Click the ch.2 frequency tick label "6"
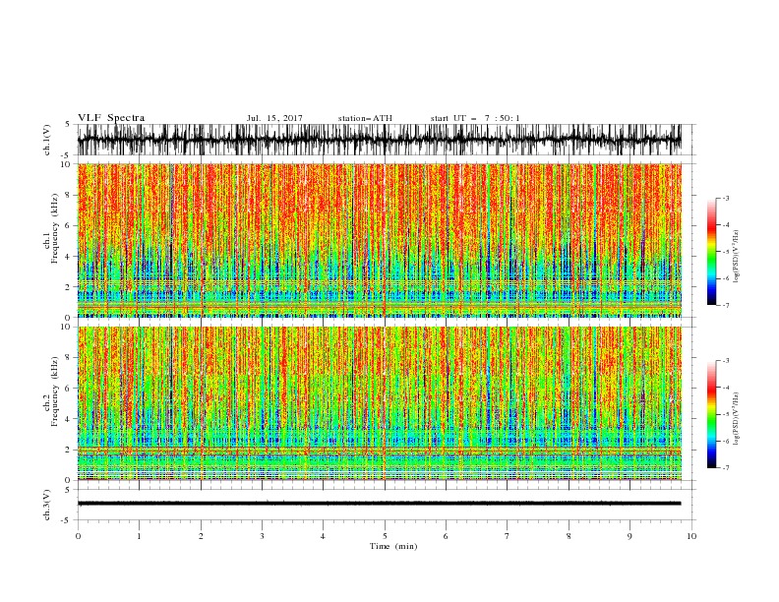This screenshot has height=602, width=779. point(68,389)
